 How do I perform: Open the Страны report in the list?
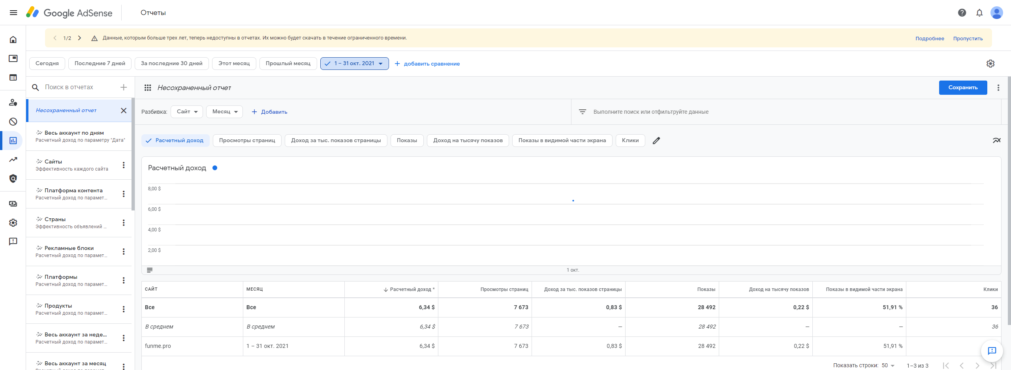point(55,220)
